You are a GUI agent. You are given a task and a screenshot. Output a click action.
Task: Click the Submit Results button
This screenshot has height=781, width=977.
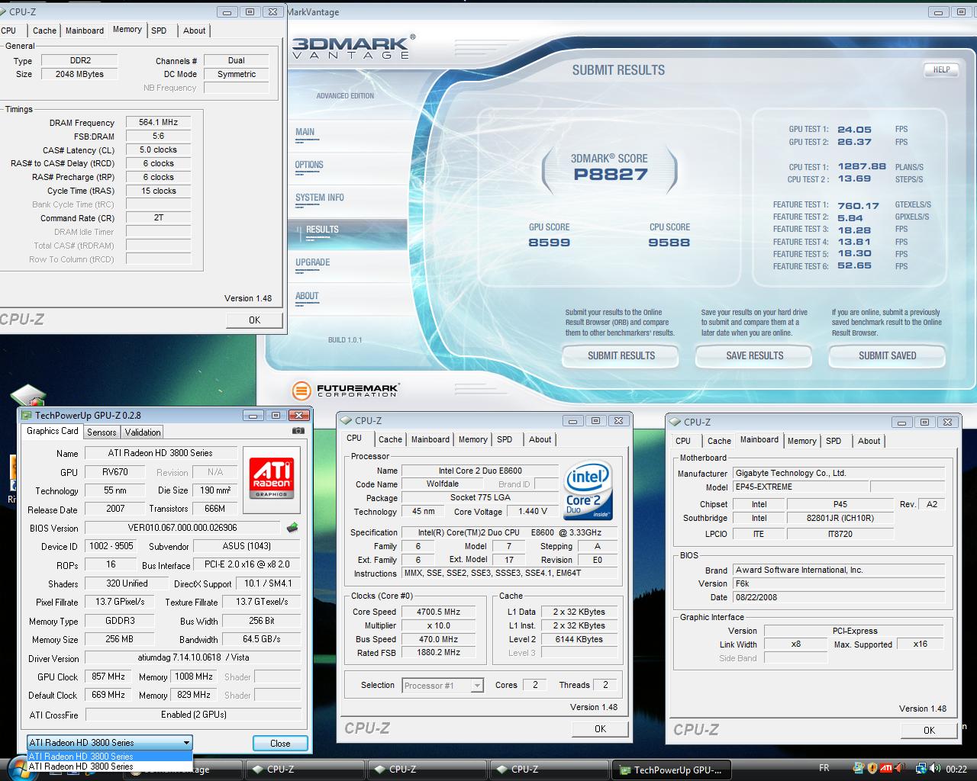pos(621,355)
